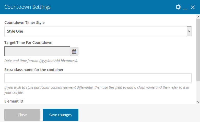The height and width of the screenshot is (122, 200).
Task: Focus the Target Time For Countdown field
Action: pos(37,51)
